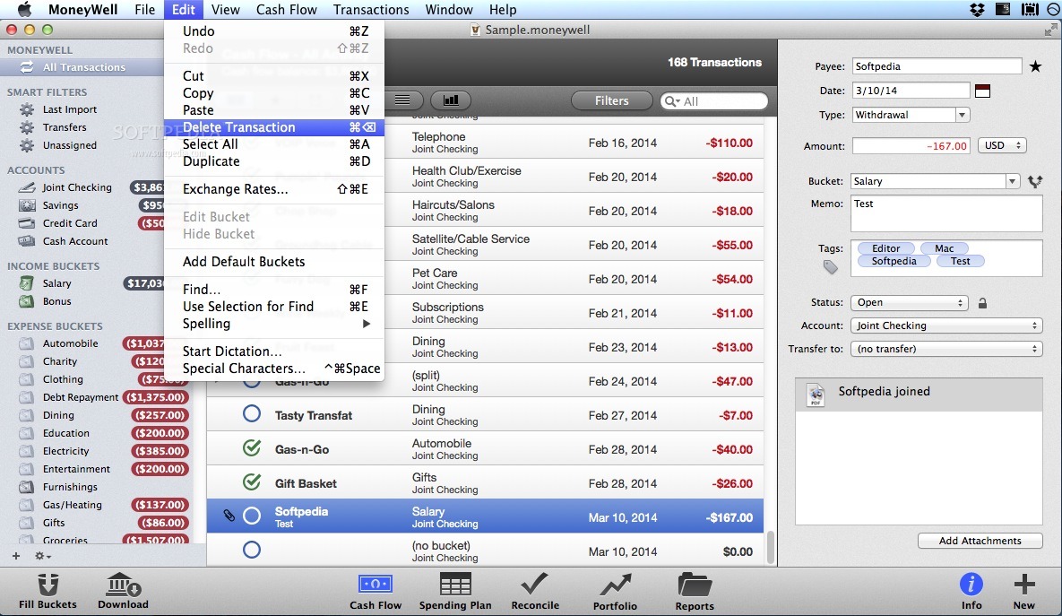Click the Add Attachments button
The height and width of the screenshot is (616, 1062).
click(x=980, y=540)
